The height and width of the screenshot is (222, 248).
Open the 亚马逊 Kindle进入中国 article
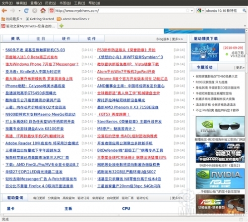pyautogui.click(x=33, y=72)
